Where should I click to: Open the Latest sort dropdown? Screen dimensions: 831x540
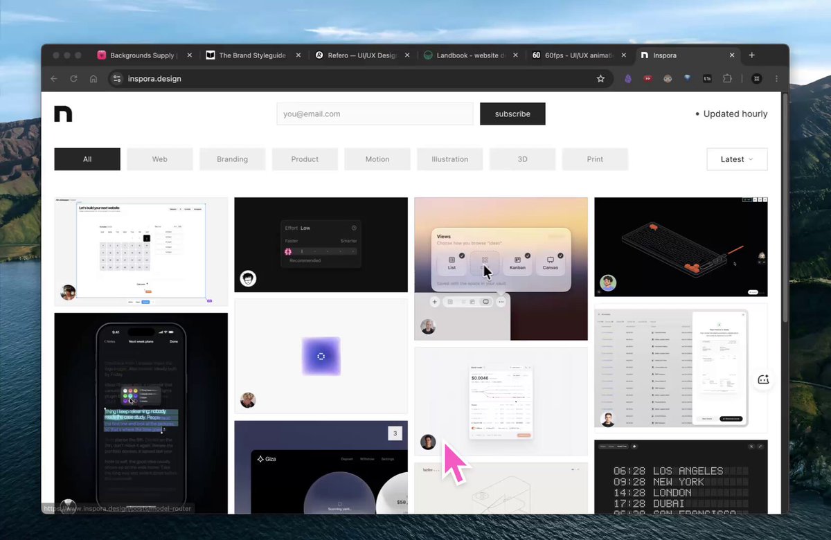tap(737, 159)
